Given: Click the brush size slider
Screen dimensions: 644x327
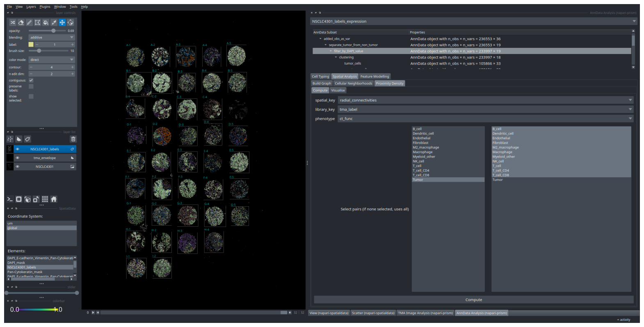Looking at the screenshot, I should pos(48,51).
